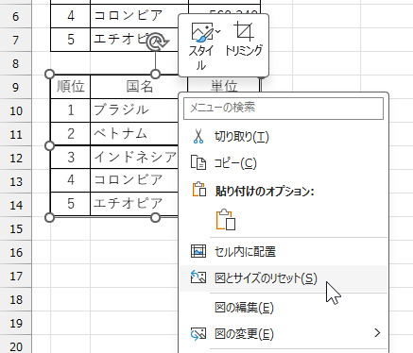Click the clipboard icon beside 貼り付けのオプション
The width and height of the screenshot is (413, 353).
199,190
